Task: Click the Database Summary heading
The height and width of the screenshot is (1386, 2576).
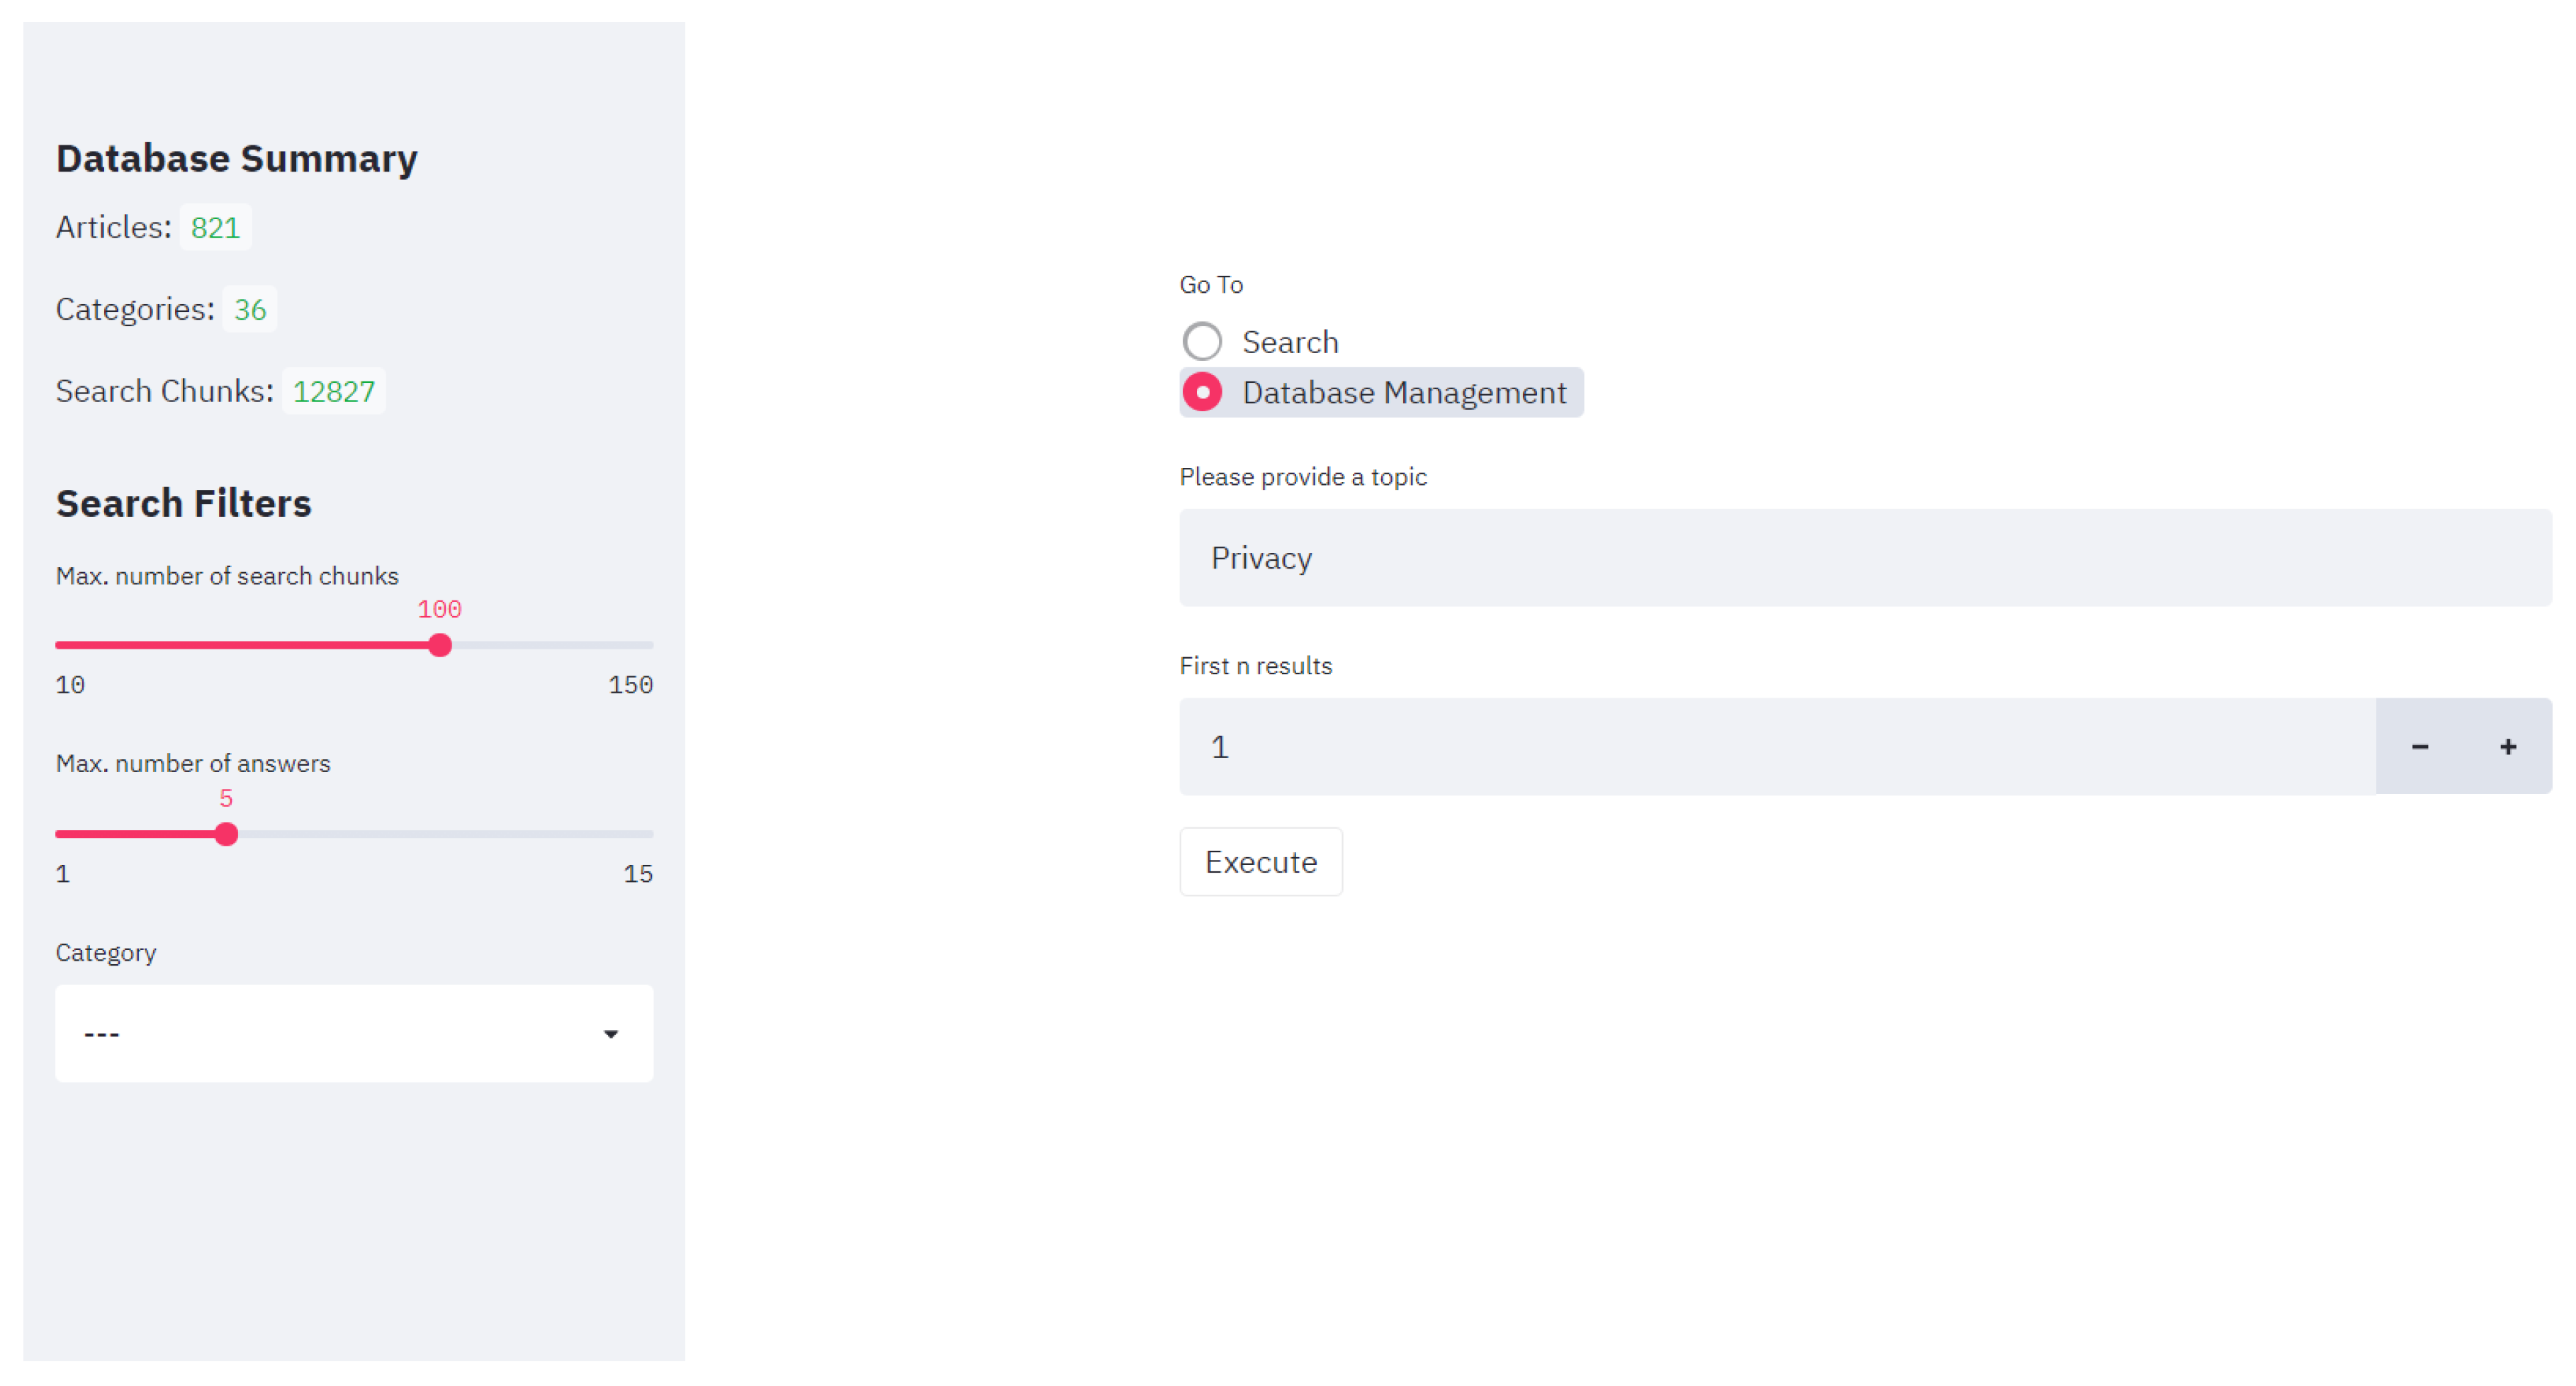Action: point(237,159)
